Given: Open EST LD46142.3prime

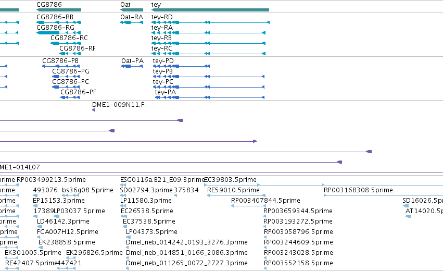Looking at the screenshot, I should 64,221.
